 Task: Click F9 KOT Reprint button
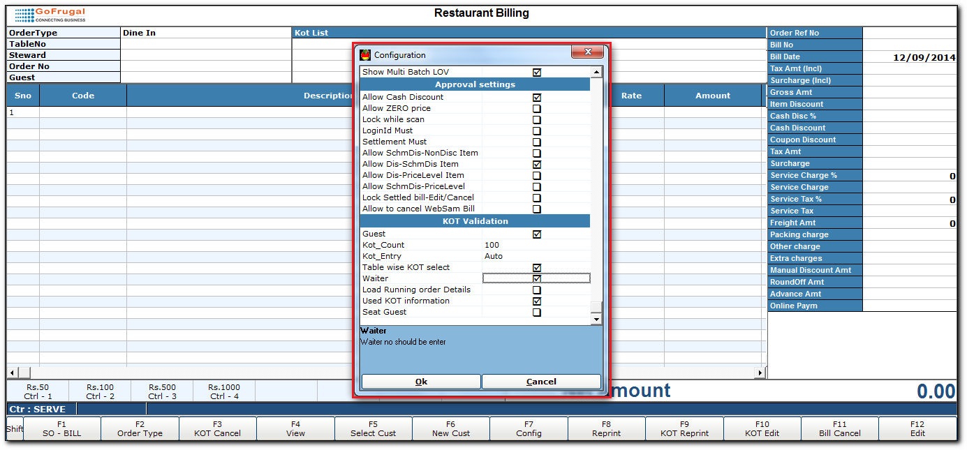tap(684, 428)
